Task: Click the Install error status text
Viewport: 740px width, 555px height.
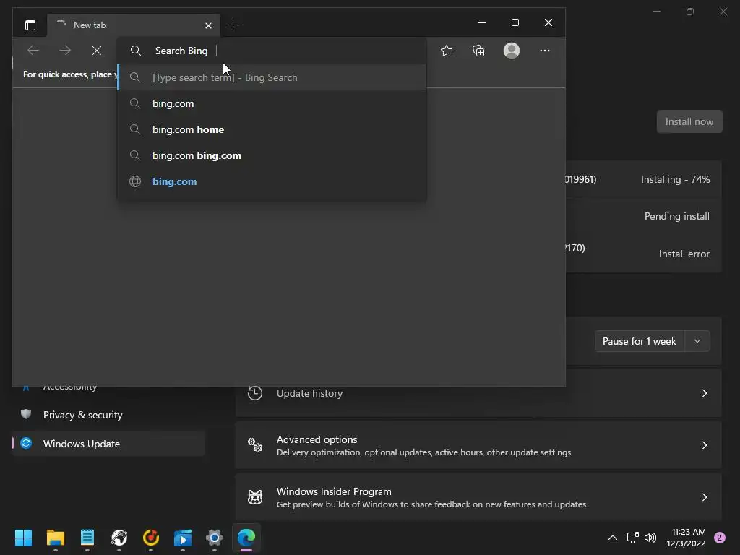Action: click(x=684, y=254)
